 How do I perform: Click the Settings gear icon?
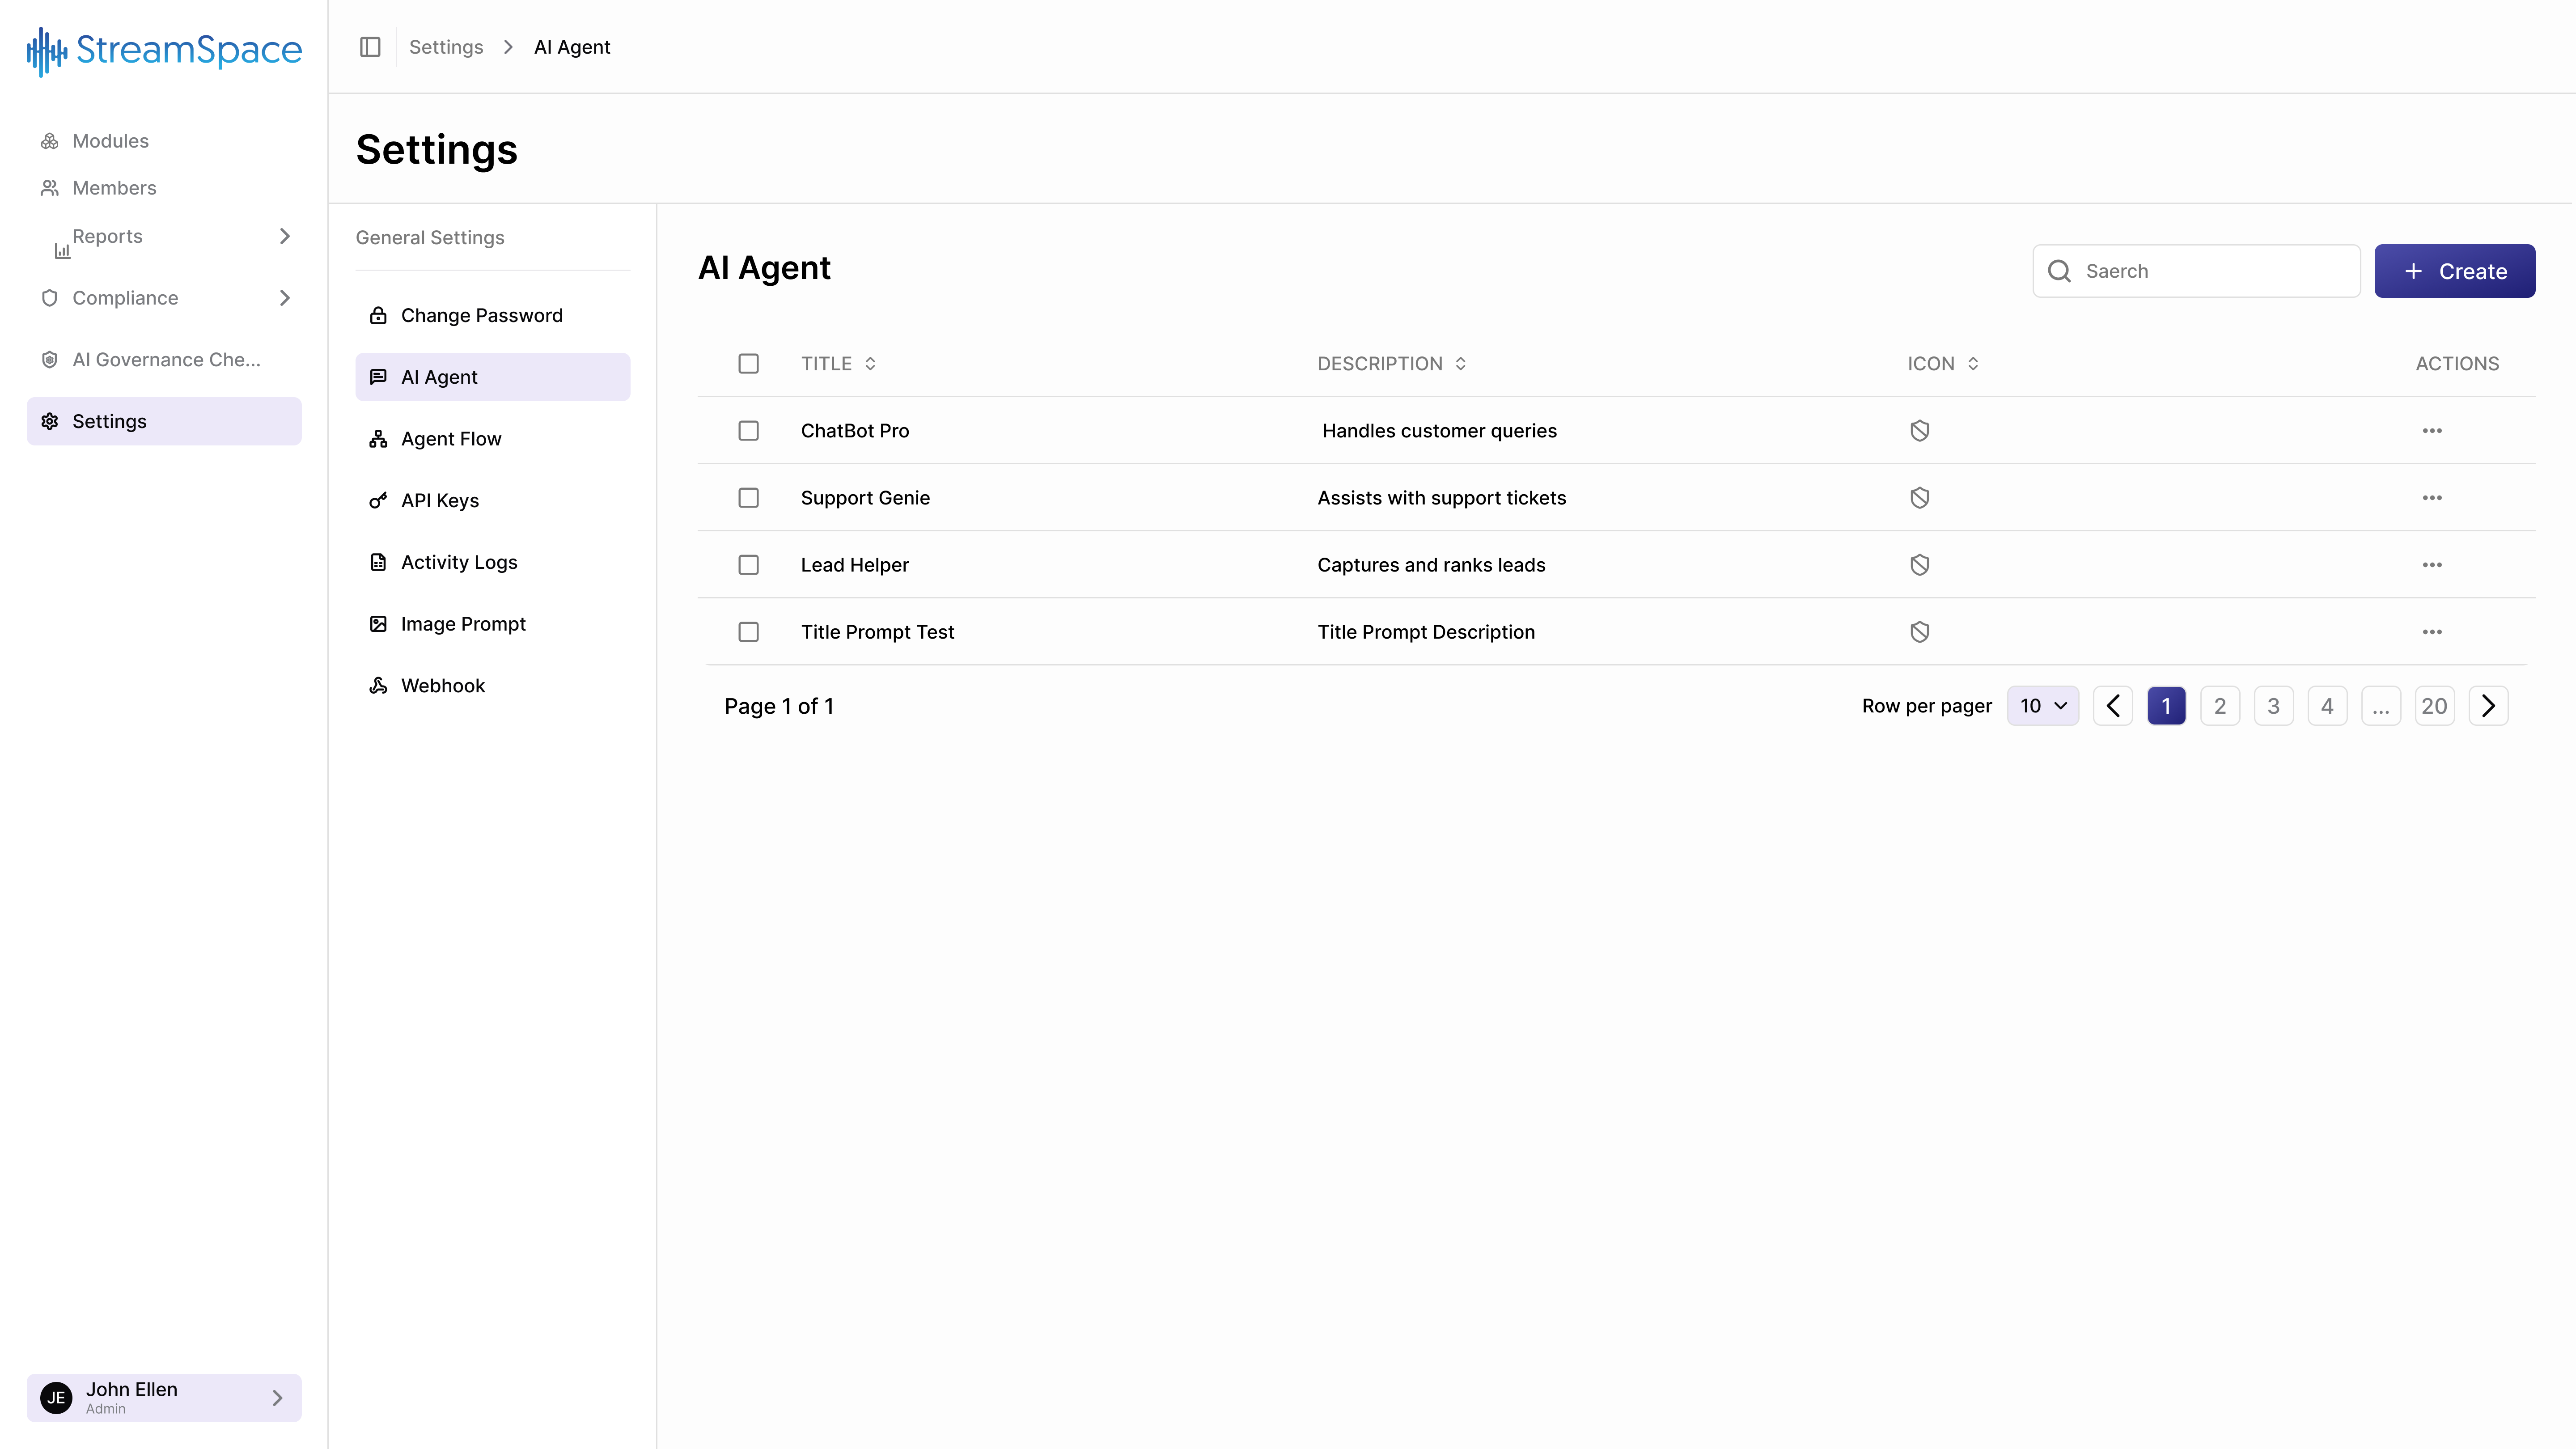click(49, 421)
